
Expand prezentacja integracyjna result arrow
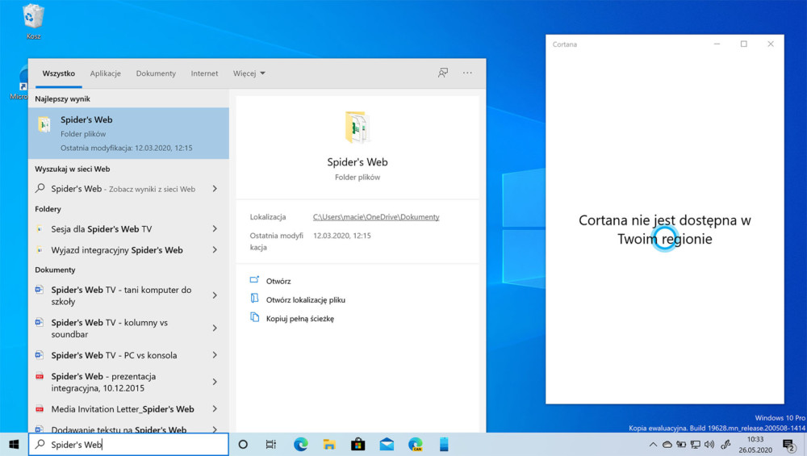click(215, 382)
